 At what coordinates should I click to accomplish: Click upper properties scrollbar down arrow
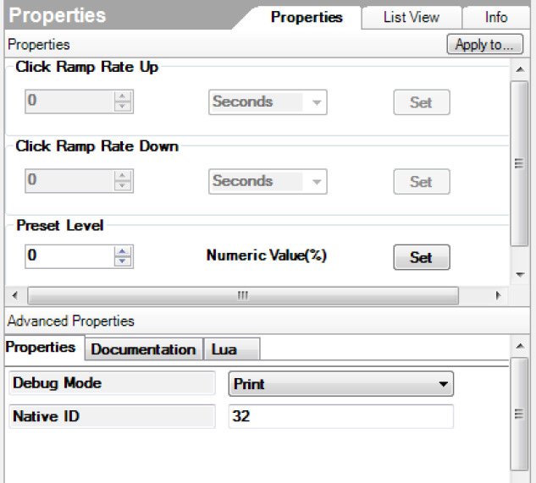(x=520, y=274)
